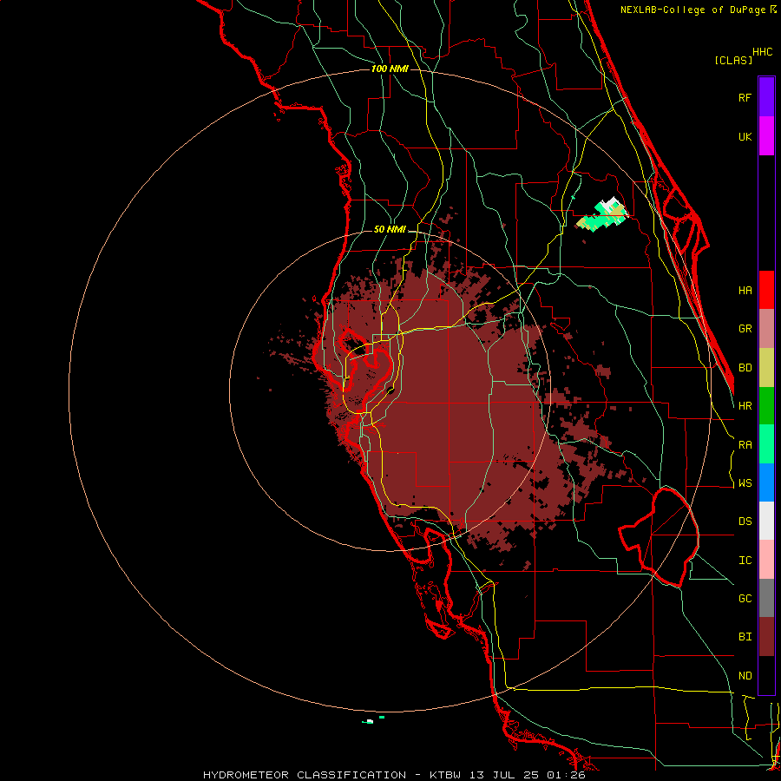Select the light pink IC legend swatch
Image resolution: width=781 pixels, height=781 pixels.
[x=766, y=560]
